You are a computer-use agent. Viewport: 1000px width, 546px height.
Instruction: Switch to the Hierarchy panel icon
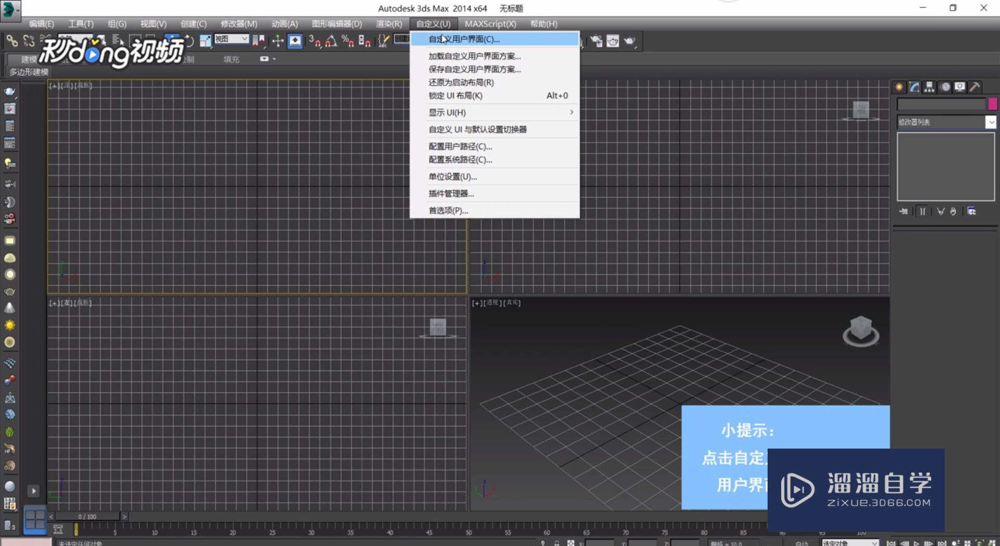point(929,87)
